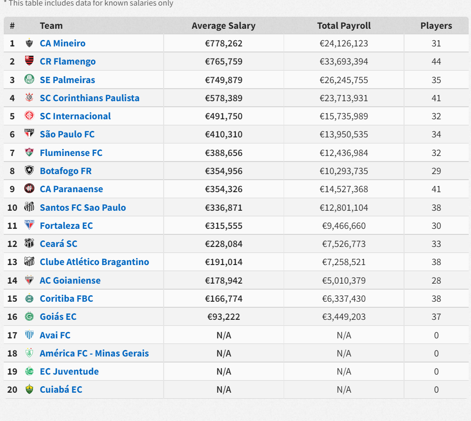The height and width of the screenshot is (421, 471).
Task: Sort by the Players column header
Action: tap(436, 26)
